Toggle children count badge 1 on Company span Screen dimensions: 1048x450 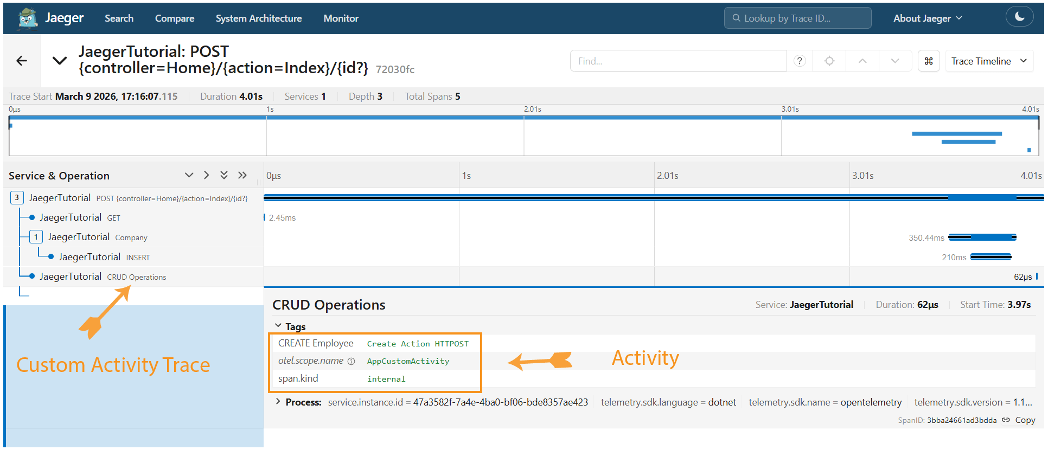pos(36,237)
